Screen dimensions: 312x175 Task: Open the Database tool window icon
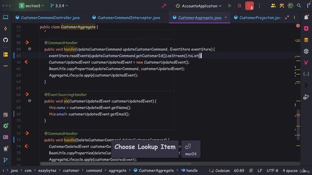tap(306, 40)
